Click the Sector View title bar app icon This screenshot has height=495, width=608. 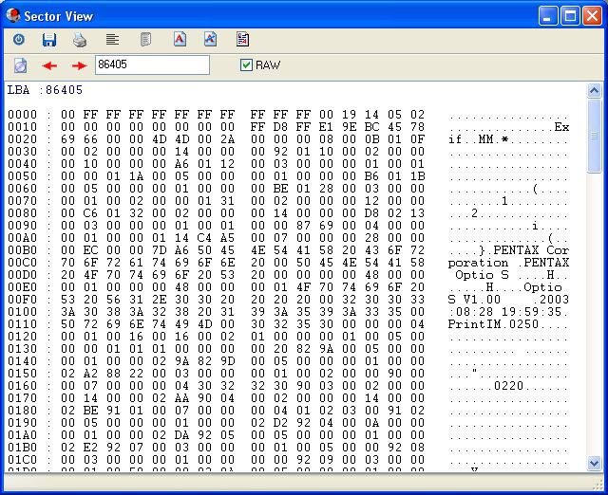click(x=13, y=15)
